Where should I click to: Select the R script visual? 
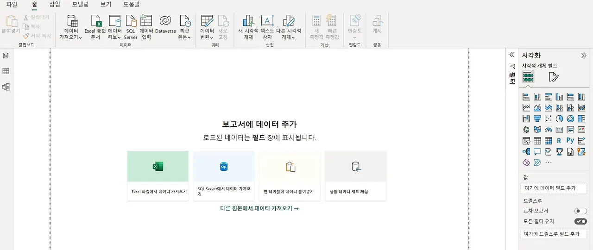click(x=559, y=141)
